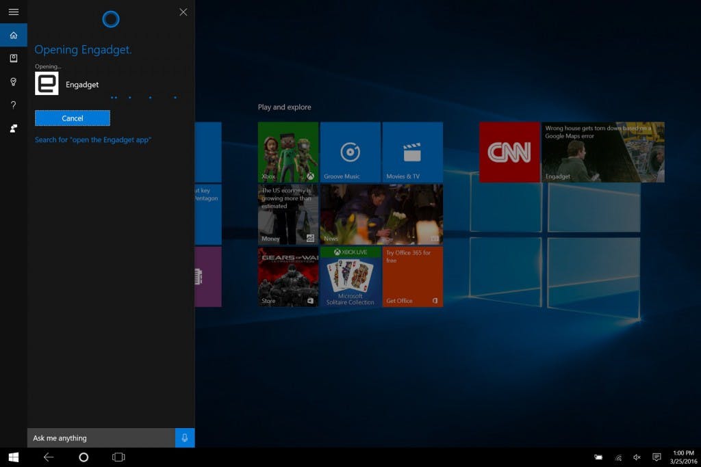Click the Cortana Help question mark

tap(13, 105)
